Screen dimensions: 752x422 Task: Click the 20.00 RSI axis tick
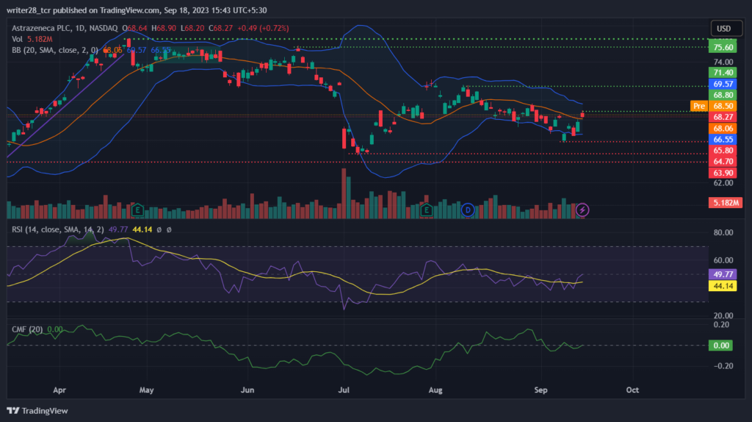coord(723,315)
